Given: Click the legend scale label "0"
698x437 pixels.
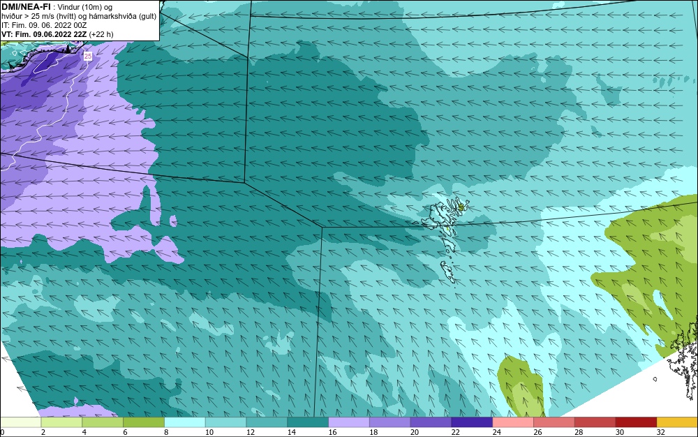Looking at the screenshot, I should click(2, 432).
